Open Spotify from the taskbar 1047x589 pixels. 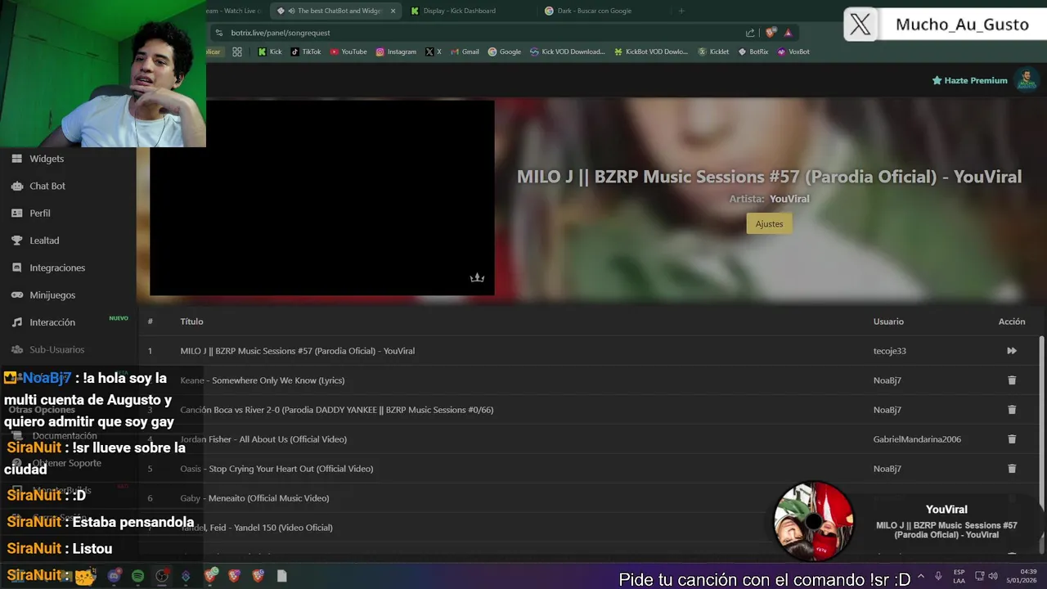coord(138,576)
